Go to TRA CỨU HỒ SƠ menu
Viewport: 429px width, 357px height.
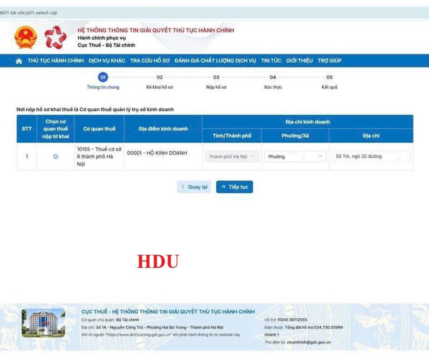pos(150,61)
